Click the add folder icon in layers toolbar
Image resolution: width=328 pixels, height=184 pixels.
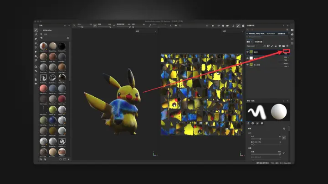click(283, 46)
